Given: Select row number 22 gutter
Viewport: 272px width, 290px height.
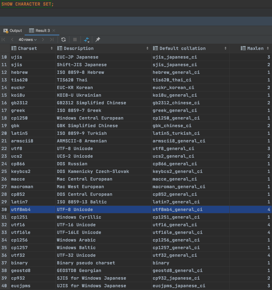Looking at the screenshot, I should pos(5,149).
